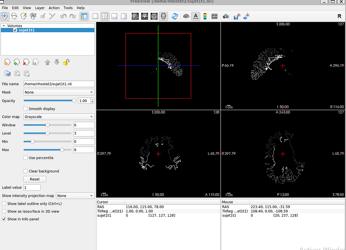346x250 pixels.
Task: Open the annotation tool marked A
Action: click(x=196, y=16)
